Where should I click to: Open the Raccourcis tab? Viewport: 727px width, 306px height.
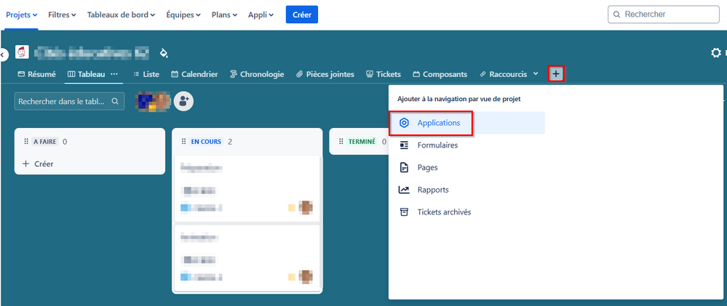[504, 74]
